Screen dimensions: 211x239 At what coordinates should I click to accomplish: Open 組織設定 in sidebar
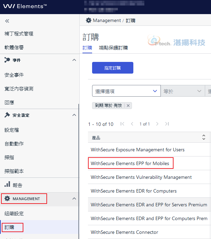[14, 214]
